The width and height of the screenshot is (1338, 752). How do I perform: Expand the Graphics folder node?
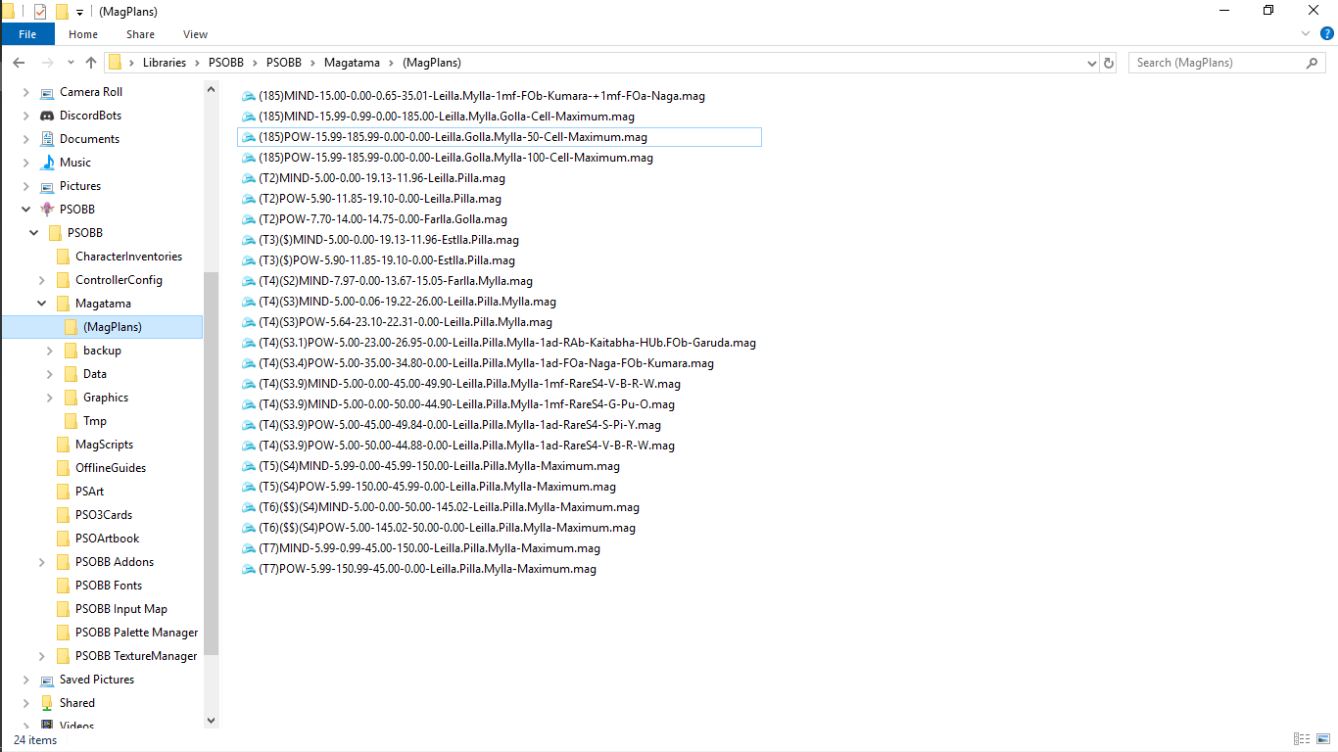pyautogui.click(x=50, y=398)
